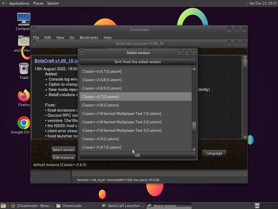This screenshot has width=278, height=209.
Task: Click the show desktop icon in bottom panel
Action: (3, 206)
